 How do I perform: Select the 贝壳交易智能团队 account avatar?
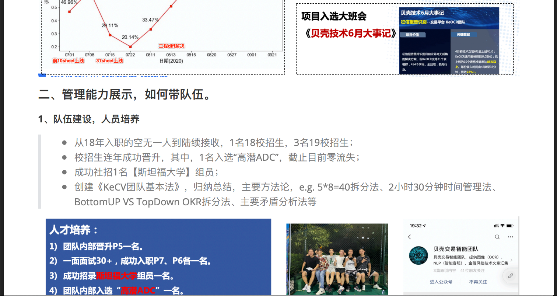click(x=419, y=255)
